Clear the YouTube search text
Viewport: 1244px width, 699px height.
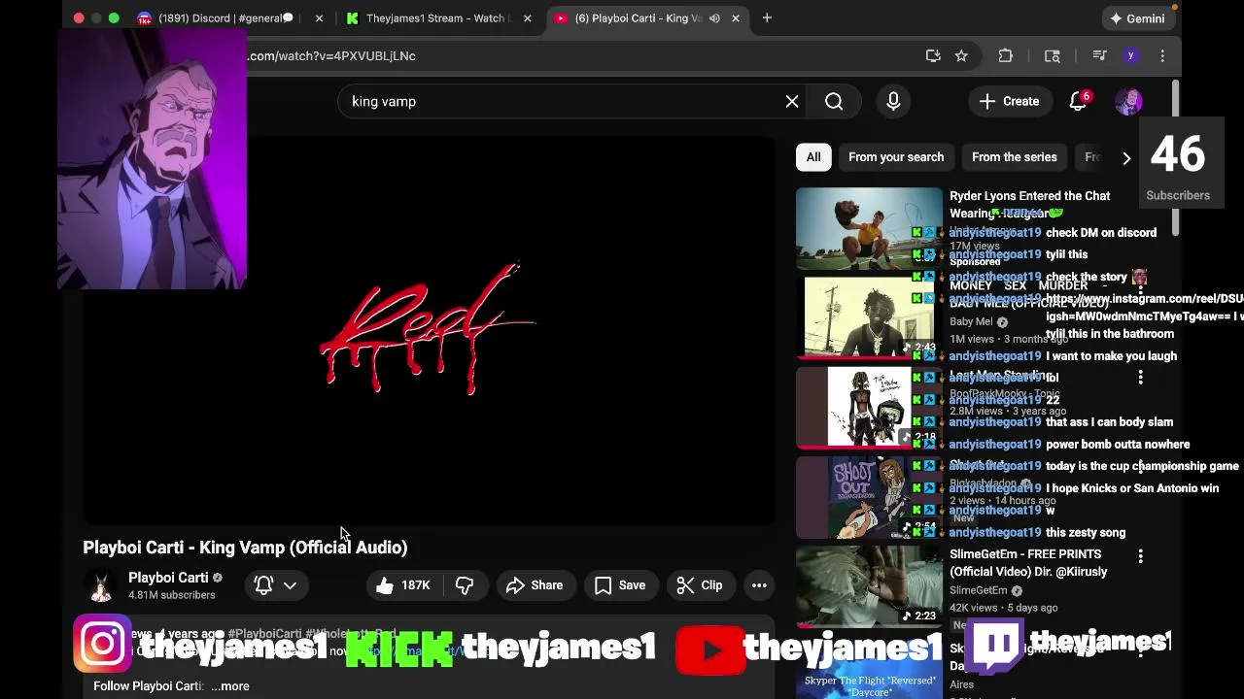(792, 101)
